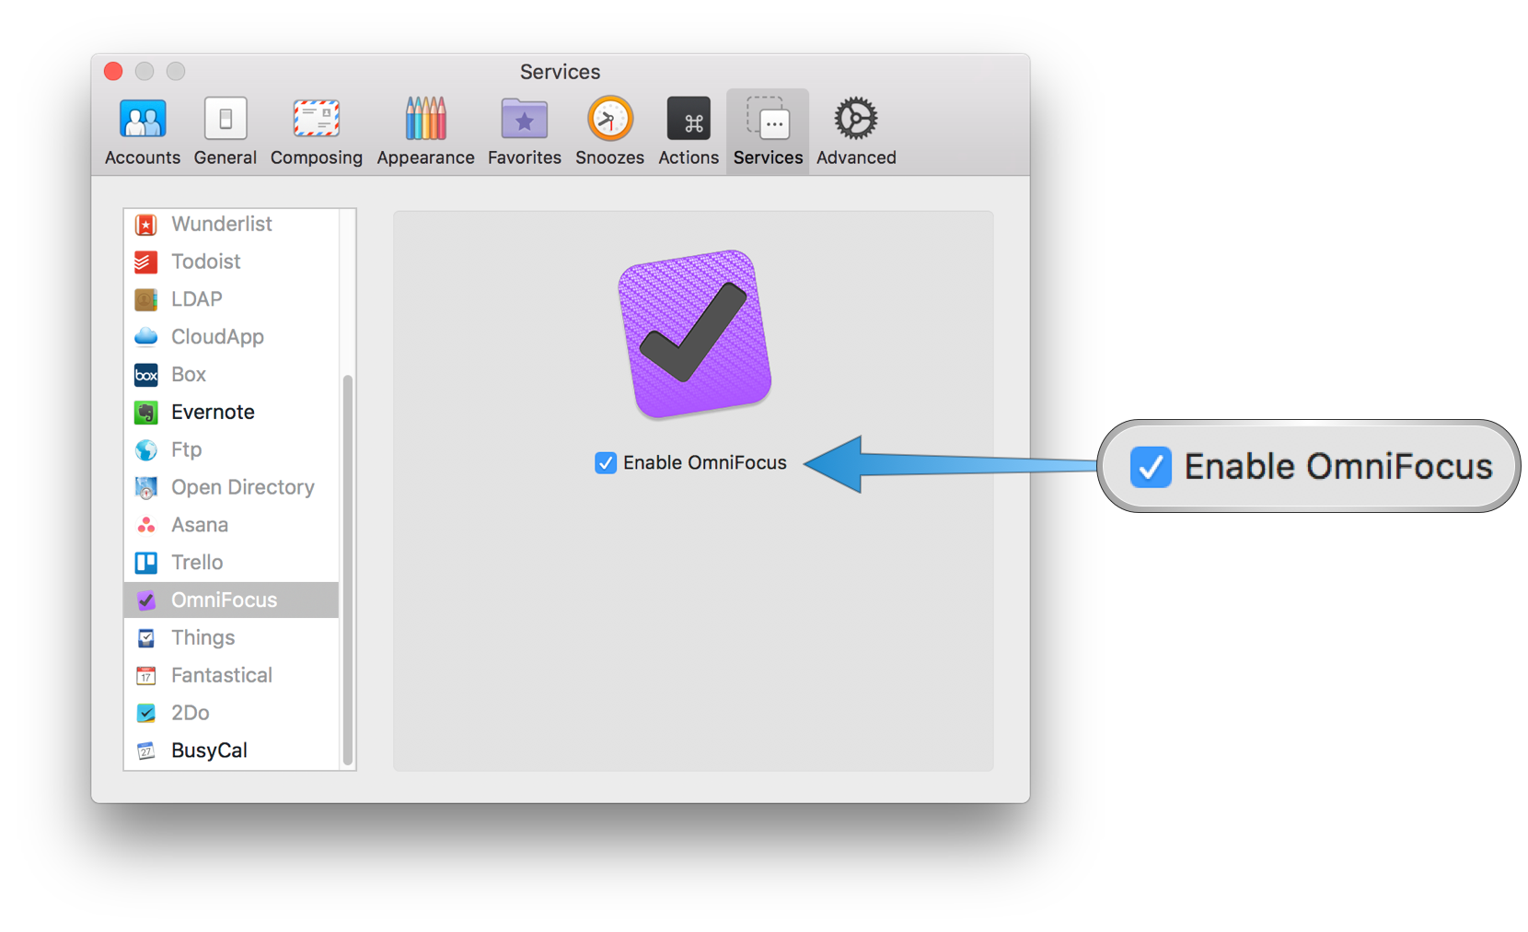Choose LDAP in the services list
Image resolution: width=1528 pixels, height=932 pixels.
click(231, 299)
